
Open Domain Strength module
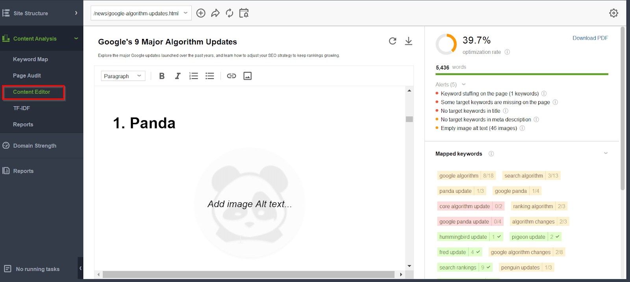[35, 146]
